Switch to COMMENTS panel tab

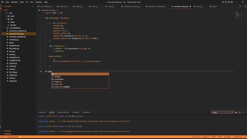point(86,112)
